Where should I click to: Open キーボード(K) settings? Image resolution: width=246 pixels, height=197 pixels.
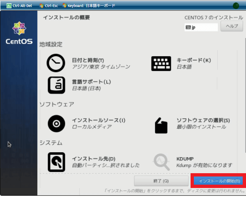[x=193, y=60]
